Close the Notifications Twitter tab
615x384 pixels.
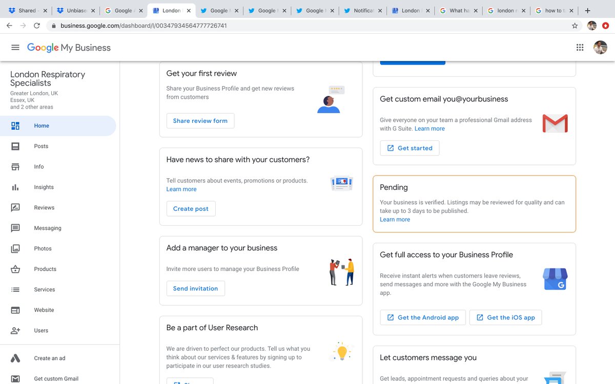point(380,10)
